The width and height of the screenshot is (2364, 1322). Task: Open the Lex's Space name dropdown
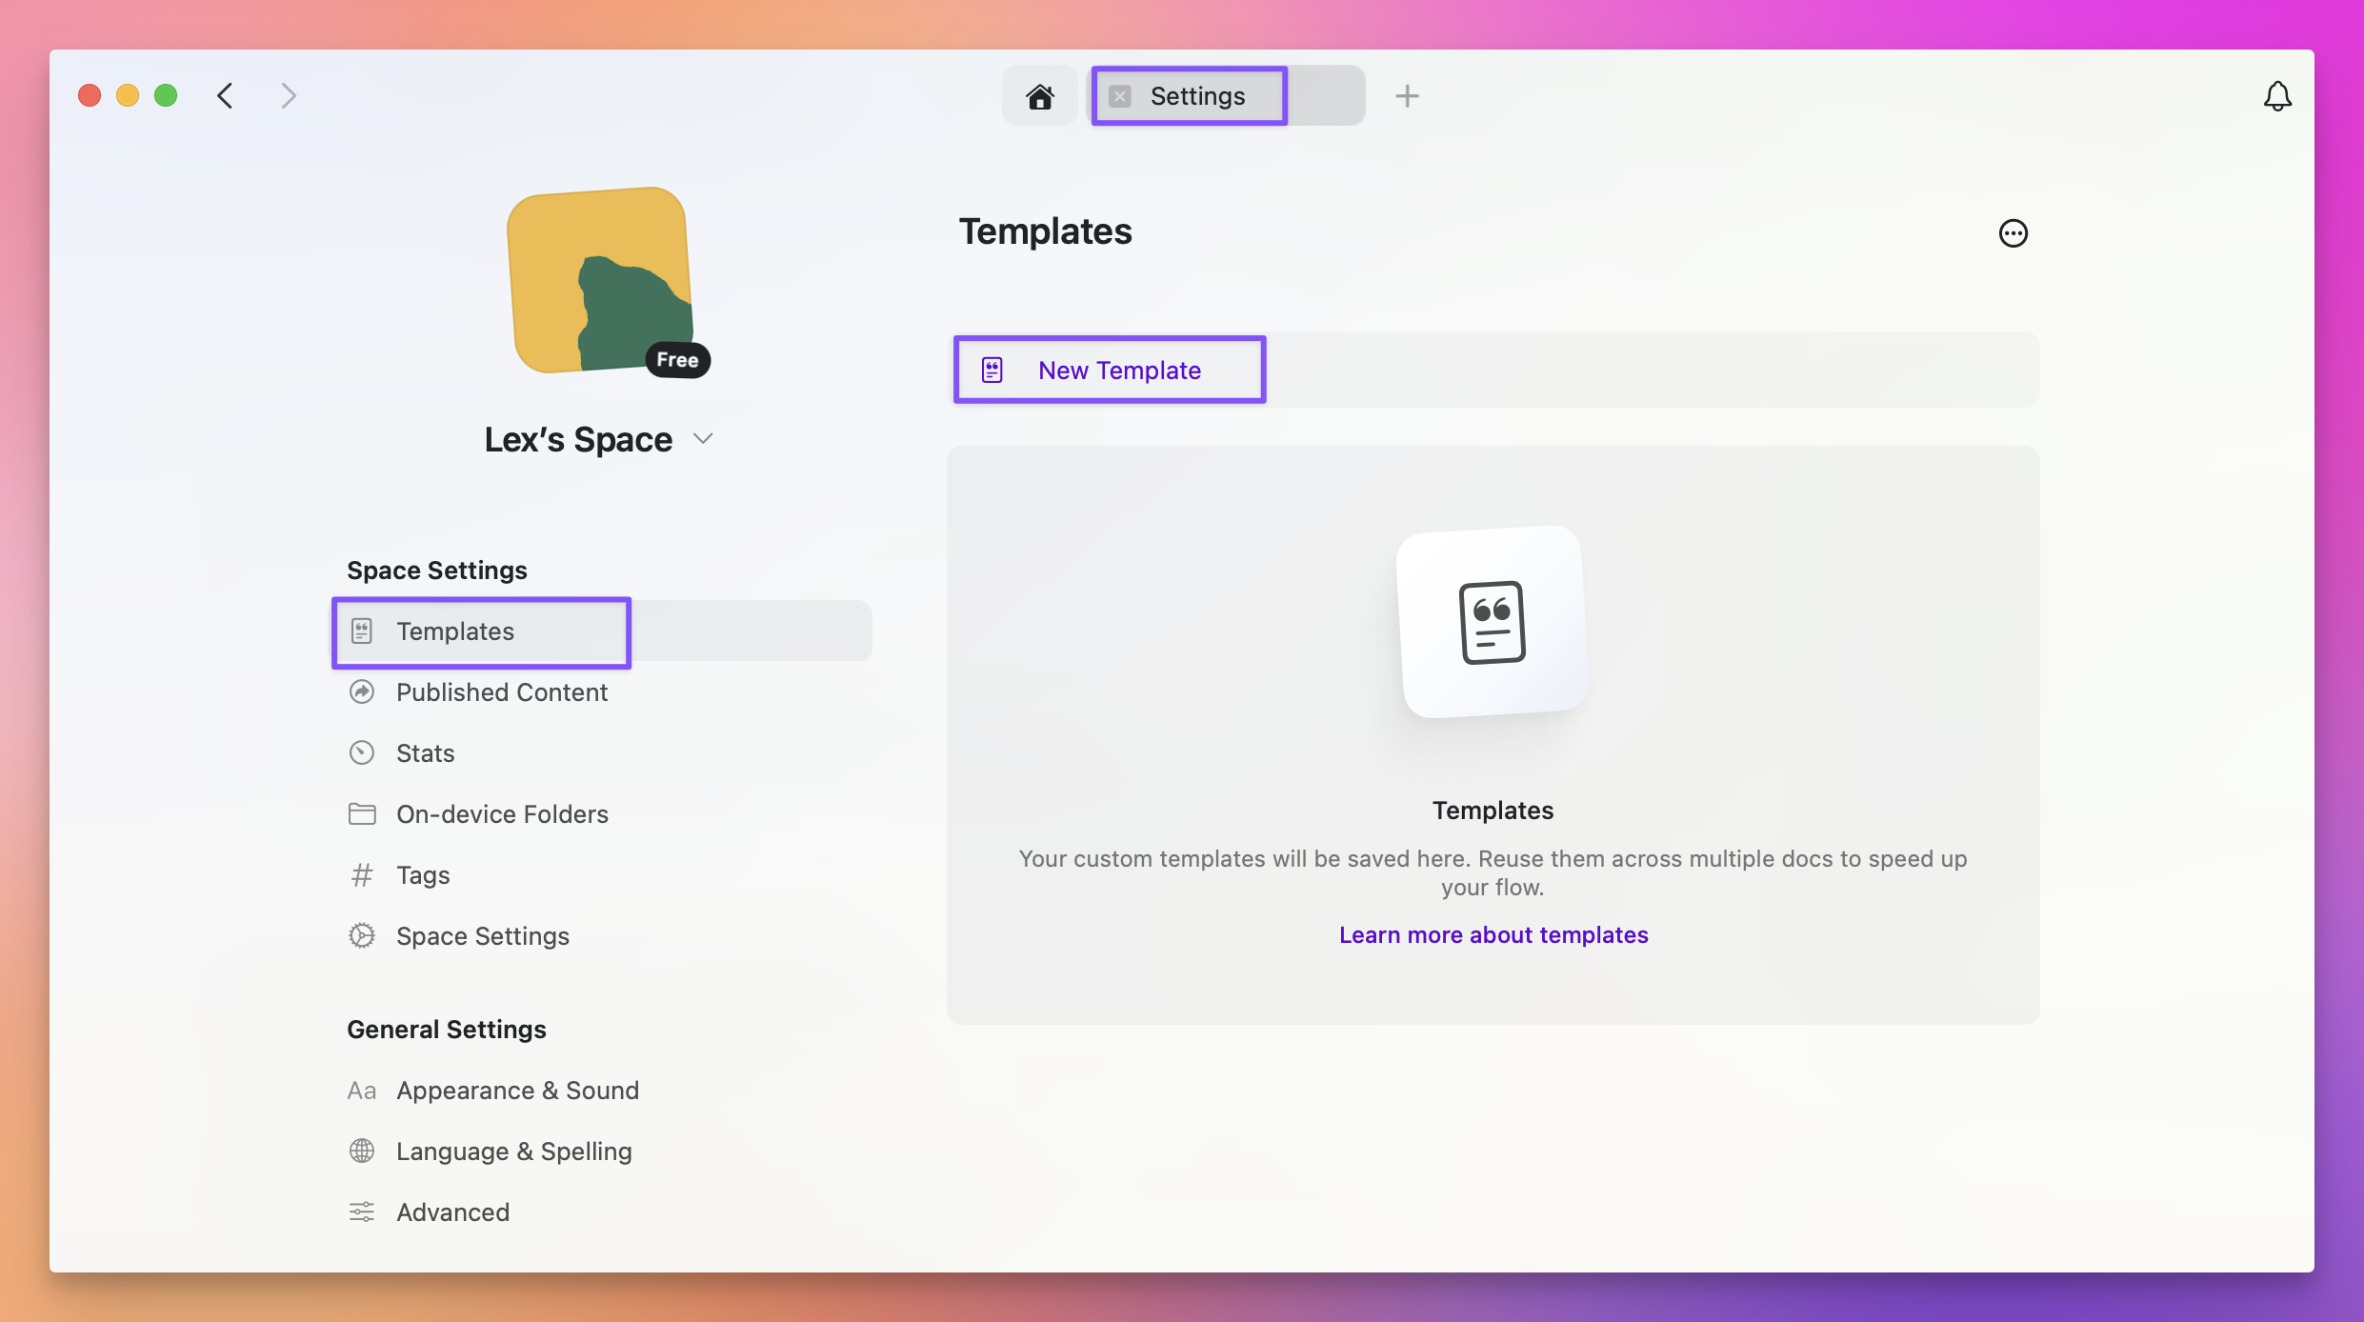point(704,439)
